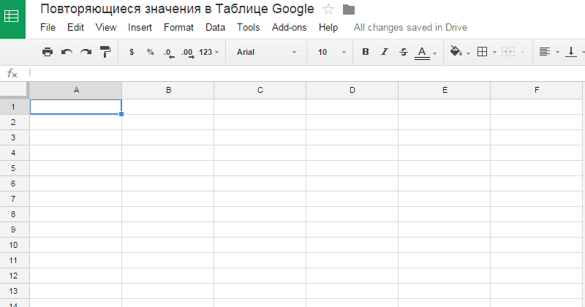Open the move-to-folder icon

[x=349, y=10]
